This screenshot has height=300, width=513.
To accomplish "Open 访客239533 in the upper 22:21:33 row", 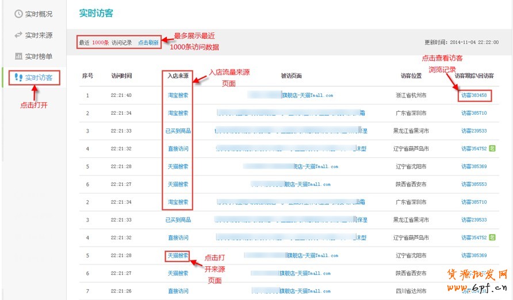I will (474, 131).
